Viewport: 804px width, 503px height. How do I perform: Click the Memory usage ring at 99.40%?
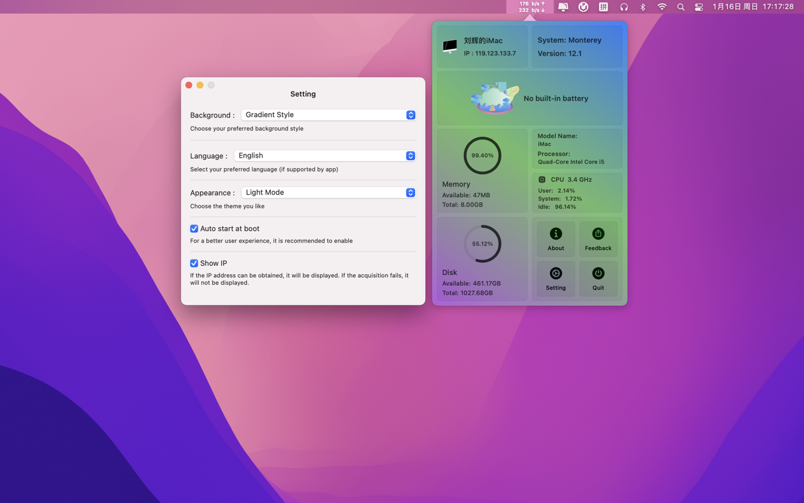pyautogui.click(x=482, y=155)
